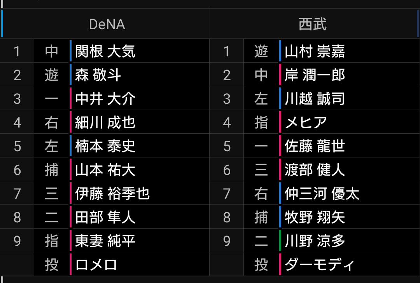Choose 楠本 泰史 in DeNA lineup
This screenshot has height=283, width=420.
(x=105, y=146)
